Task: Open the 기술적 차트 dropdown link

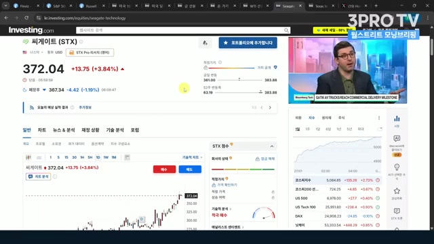Action: [192, 157]
